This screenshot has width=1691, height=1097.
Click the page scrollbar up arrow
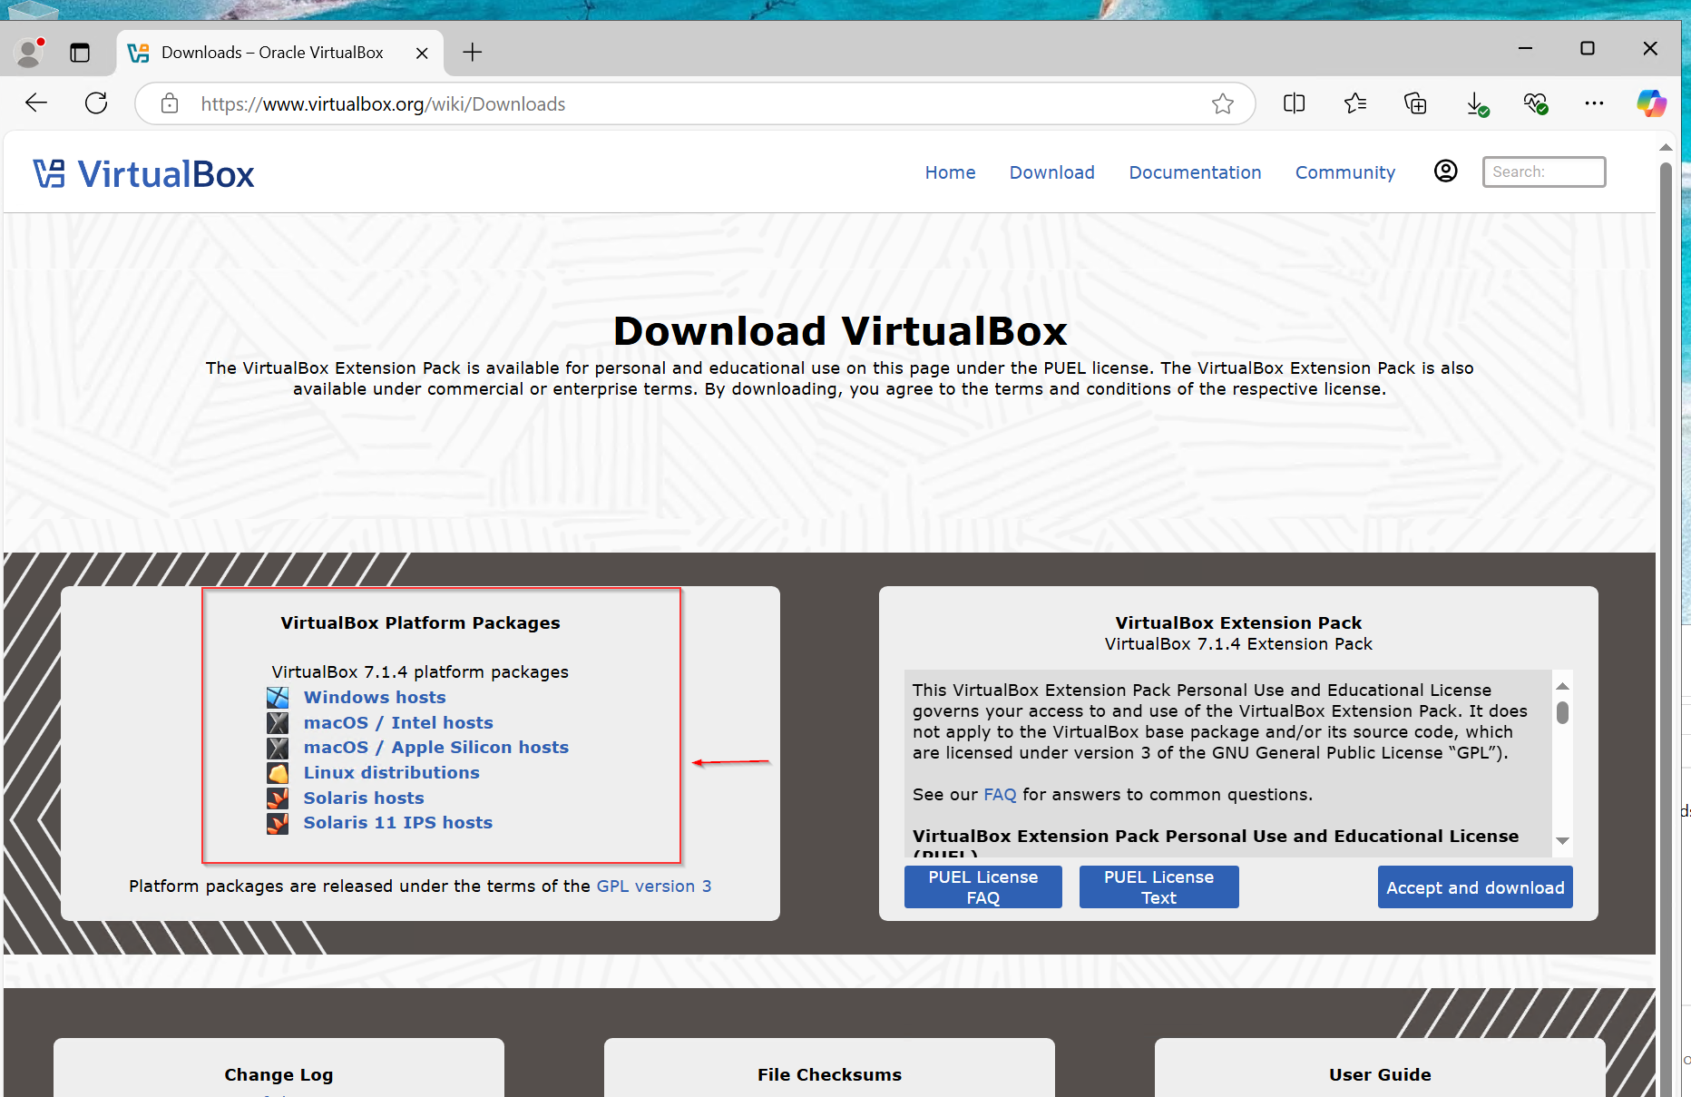pyautogui.click(x=1666, y=147)
